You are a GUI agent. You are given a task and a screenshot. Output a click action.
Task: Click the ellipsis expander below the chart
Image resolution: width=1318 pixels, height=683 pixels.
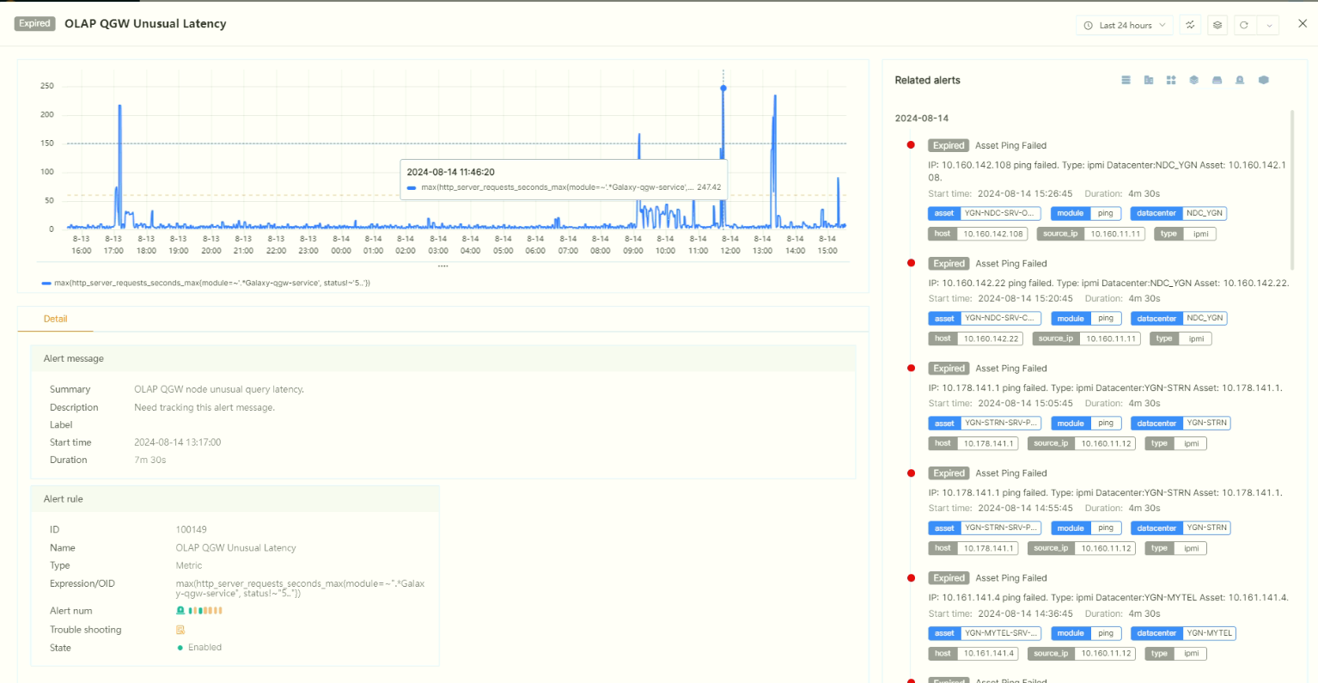(x=442, y=265)
